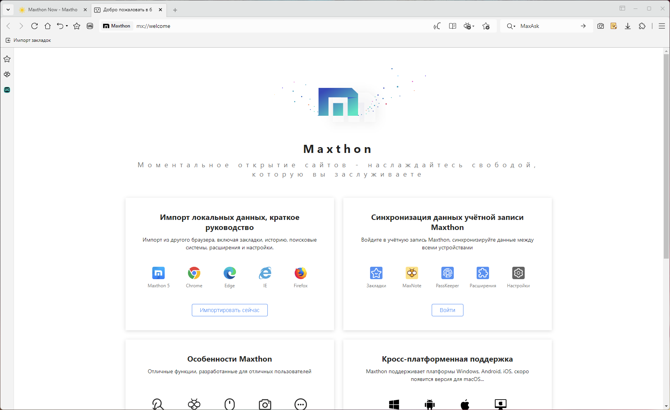Click the Расширения sync icon
Image resolution: width=670 pixels, height=410 pixels.
(483, 273)
